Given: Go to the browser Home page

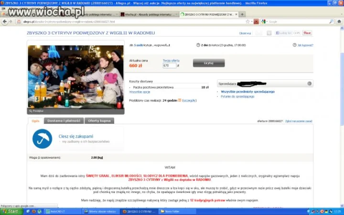Looking at the screenshot, I should pyautogui.click(x=339, y=21).
